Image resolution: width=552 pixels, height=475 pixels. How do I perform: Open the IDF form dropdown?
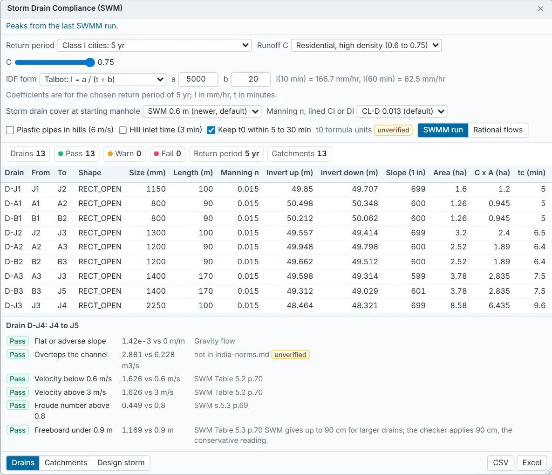tap(103, 79)
